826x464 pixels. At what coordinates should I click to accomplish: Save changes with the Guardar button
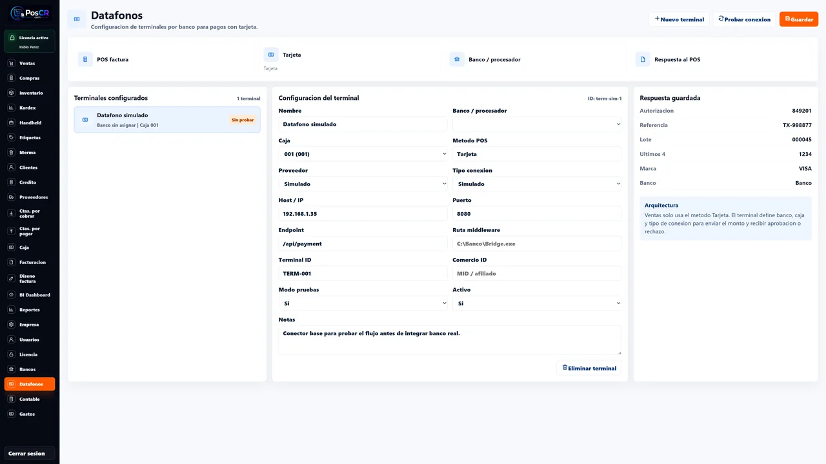799,19
